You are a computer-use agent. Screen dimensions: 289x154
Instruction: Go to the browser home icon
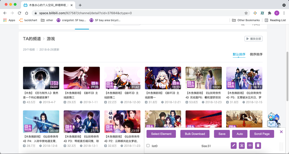(x=27, y=13)
